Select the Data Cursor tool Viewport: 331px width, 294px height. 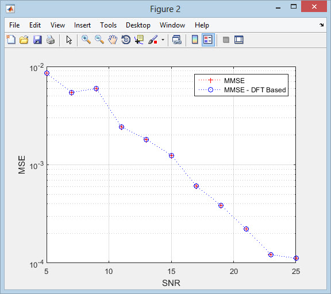tap(139, 40)
